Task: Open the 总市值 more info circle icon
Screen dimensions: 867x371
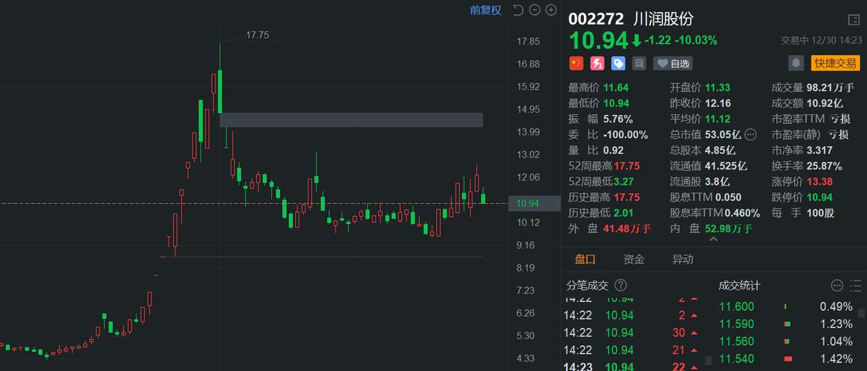Action: pos(750,134)
